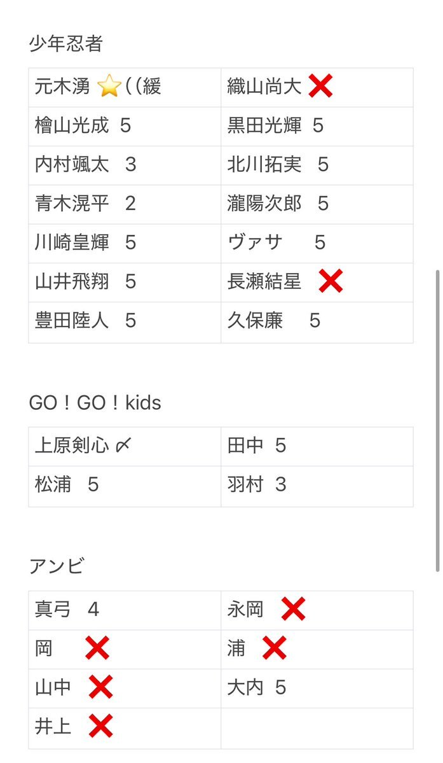443x763 pixels.
Task: Click the star emoji beside 元木湧
Action: 109,87
